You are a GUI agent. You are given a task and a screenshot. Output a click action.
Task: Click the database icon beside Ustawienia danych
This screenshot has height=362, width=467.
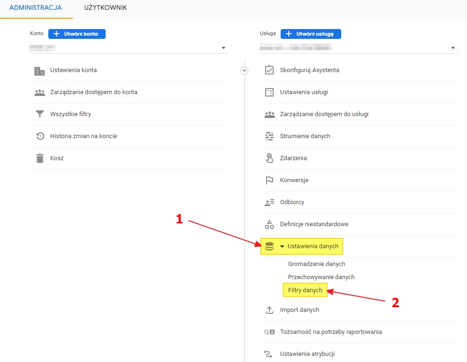pyautogui.click(x=269, y=246)
